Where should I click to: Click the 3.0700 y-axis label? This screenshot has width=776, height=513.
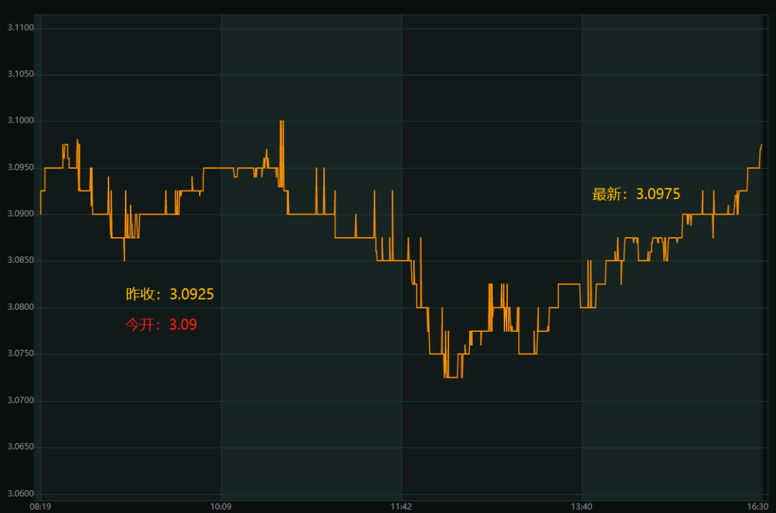pos(21,400)
